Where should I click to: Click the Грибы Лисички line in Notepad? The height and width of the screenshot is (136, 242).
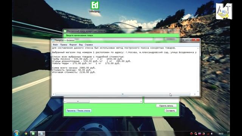point(87,59)
